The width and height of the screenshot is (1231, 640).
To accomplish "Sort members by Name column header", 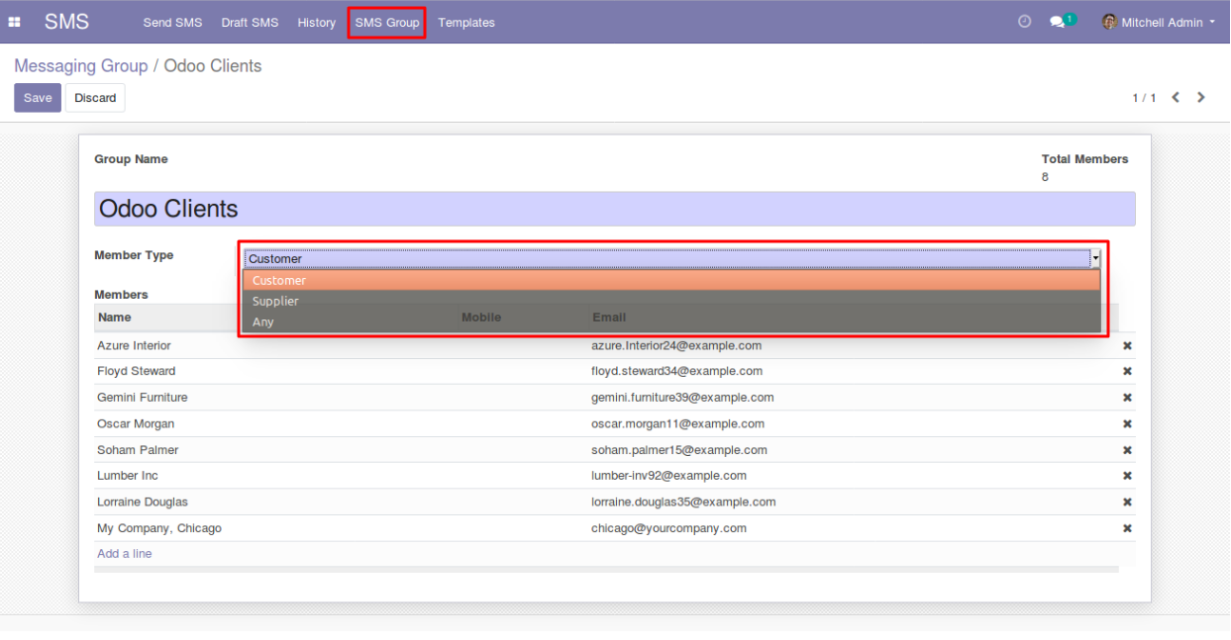I will [x=115, y=318].
